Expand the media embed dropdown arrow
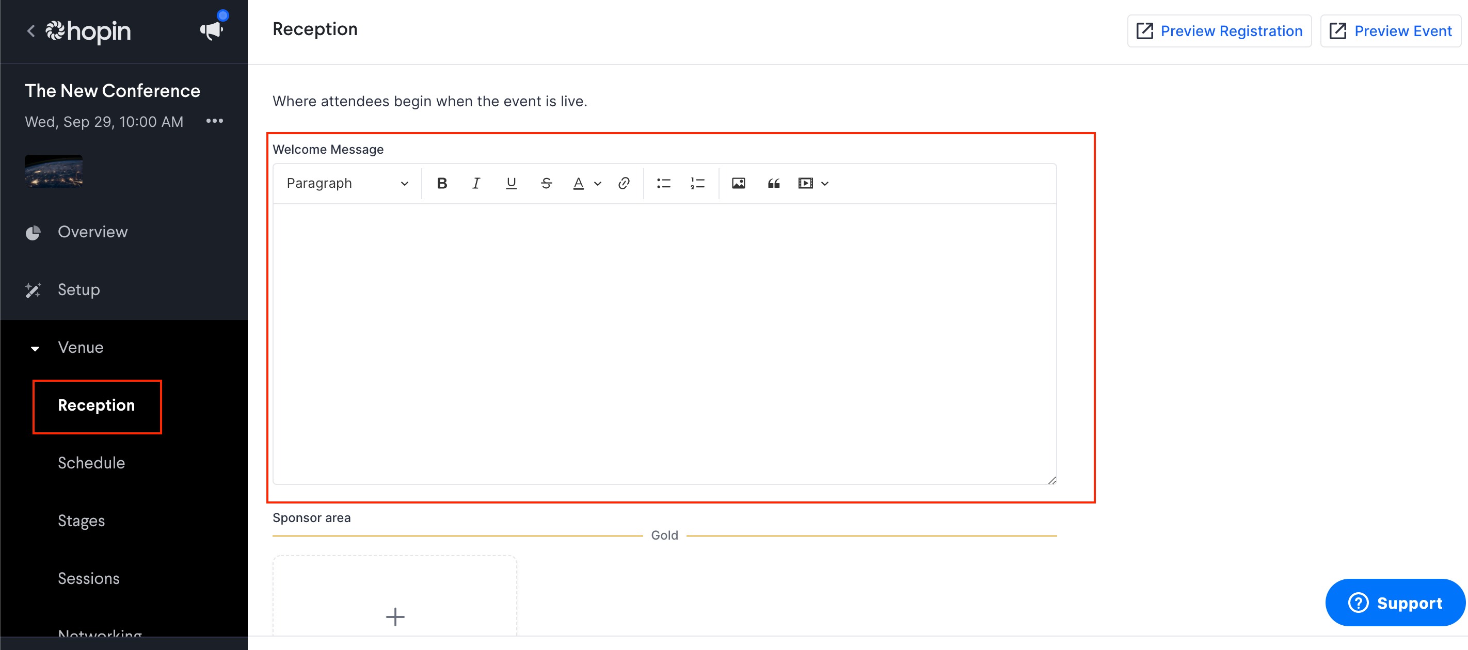Viewport: 1468px width, 650px height. [825, 184]
